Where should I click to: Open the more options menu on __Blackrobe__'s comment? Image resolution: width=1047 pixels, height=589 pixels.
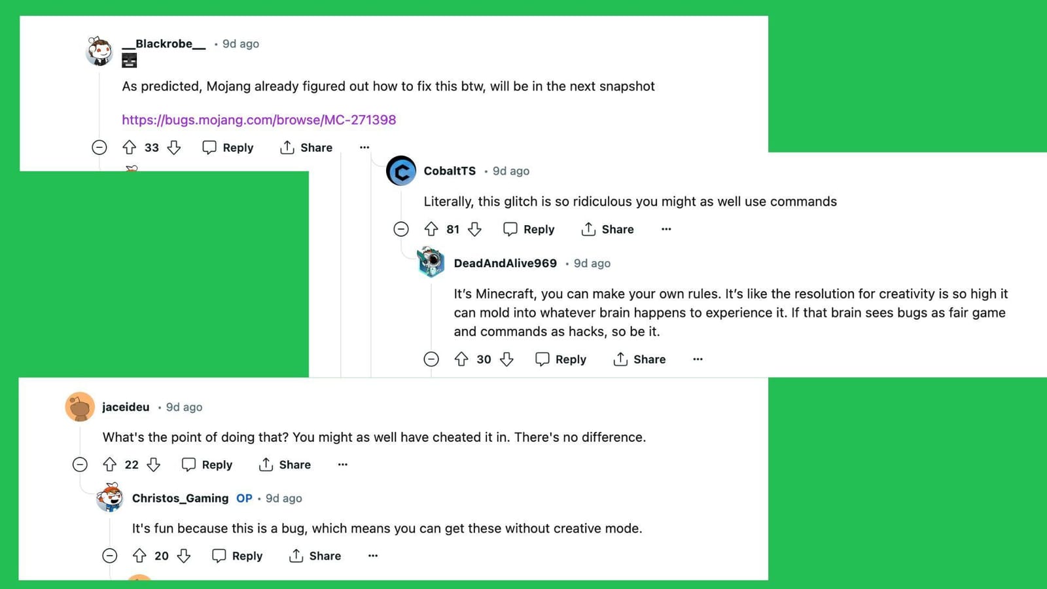click(x=364, y=147)
